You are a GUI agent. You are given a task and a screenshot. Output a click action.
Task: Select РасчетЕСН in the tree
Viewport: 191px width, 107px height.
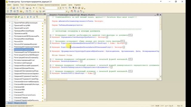(x=19, y=42)
